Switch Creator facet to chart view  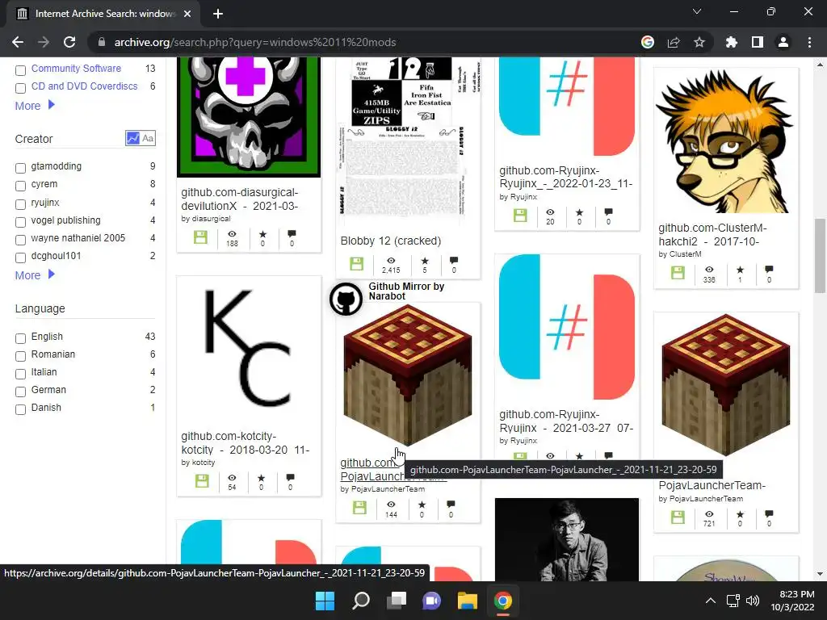tap(133, 138)
